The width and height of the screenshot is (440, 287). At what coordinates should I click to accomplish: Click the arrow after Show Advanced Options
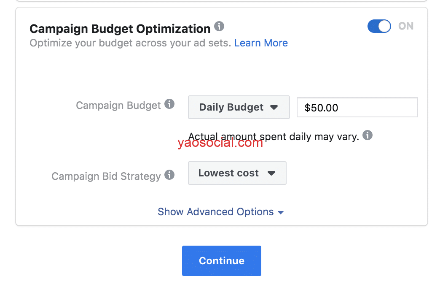281,212
